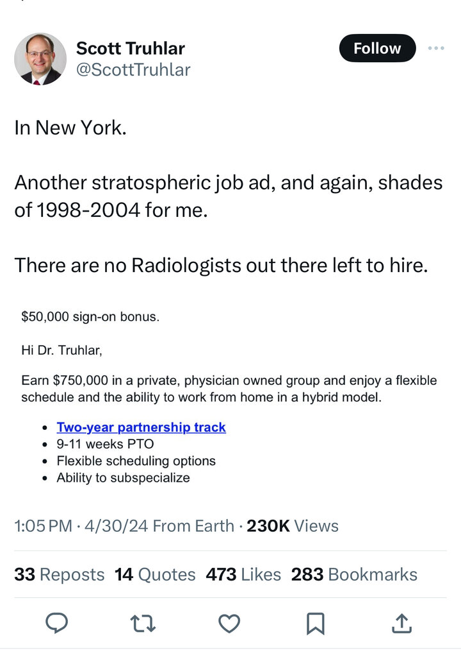Click the 283 Bookmarks count
Screen dimensions: 461x657
point(354,574)
